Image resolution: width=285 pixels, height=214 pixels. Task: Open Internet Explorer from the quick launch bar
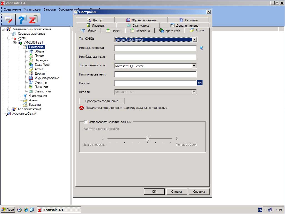click(26, 210)
